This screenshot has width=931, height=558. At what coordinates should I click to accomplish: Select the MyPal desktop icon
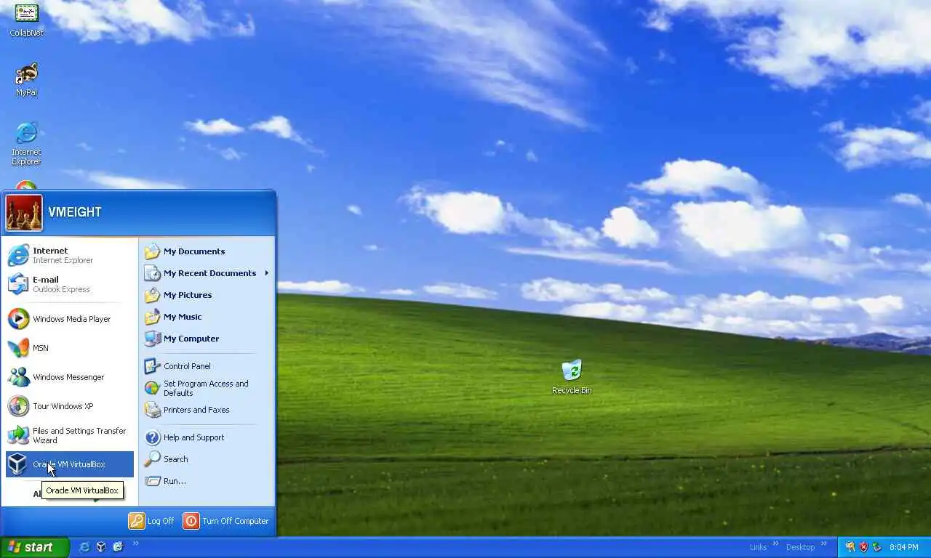point(26,79)
